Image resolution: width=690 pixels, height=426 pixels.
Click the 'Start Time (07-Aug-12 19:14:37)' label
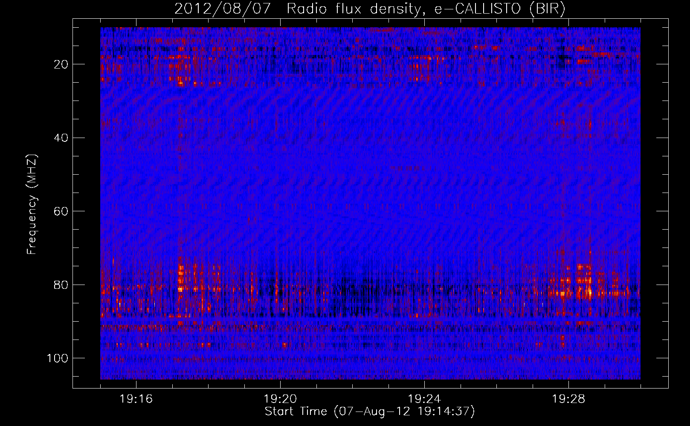point(370,412)
